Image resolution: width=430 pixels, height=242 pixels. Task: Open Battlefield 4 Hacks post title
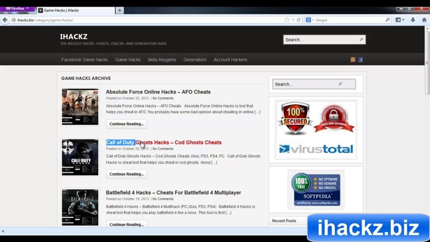pos(173,193)
